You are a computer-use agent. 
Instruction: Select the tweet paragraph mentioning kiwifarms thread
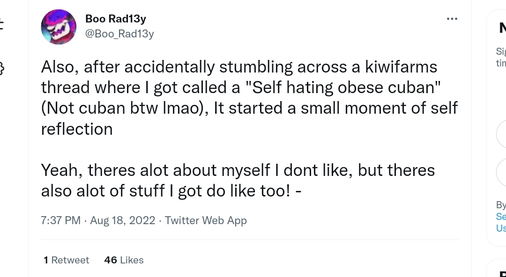[249, 98]
